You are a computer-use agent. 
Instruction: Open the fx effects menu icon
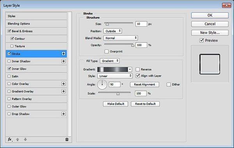click(x=10, y=139)
